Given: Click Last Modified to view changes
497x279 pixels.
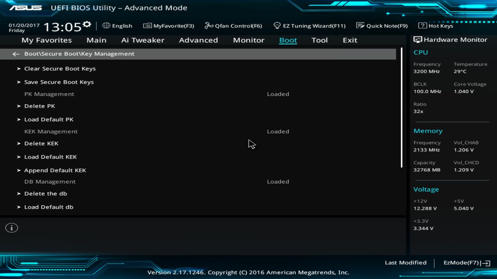Looking at the screenshot, I should [405, 262].
